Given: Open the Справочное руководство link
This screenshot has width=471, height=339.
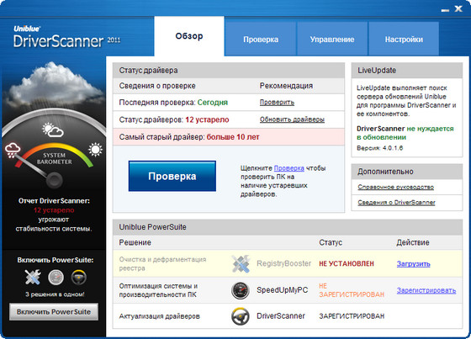Looking at the screenshot, I should point(395,188).
